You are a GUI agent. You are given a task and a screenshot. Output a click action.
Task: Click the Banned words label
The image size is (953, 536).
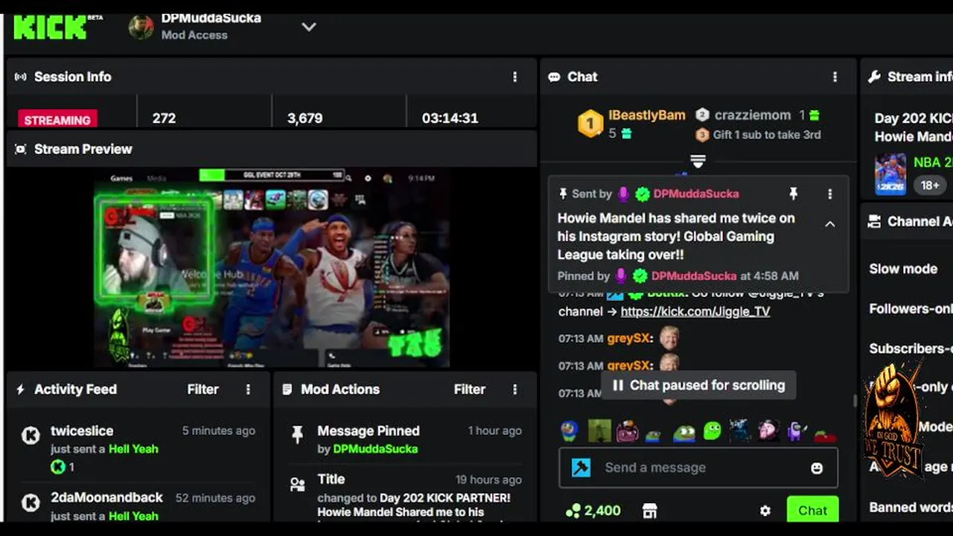point(911,508)
